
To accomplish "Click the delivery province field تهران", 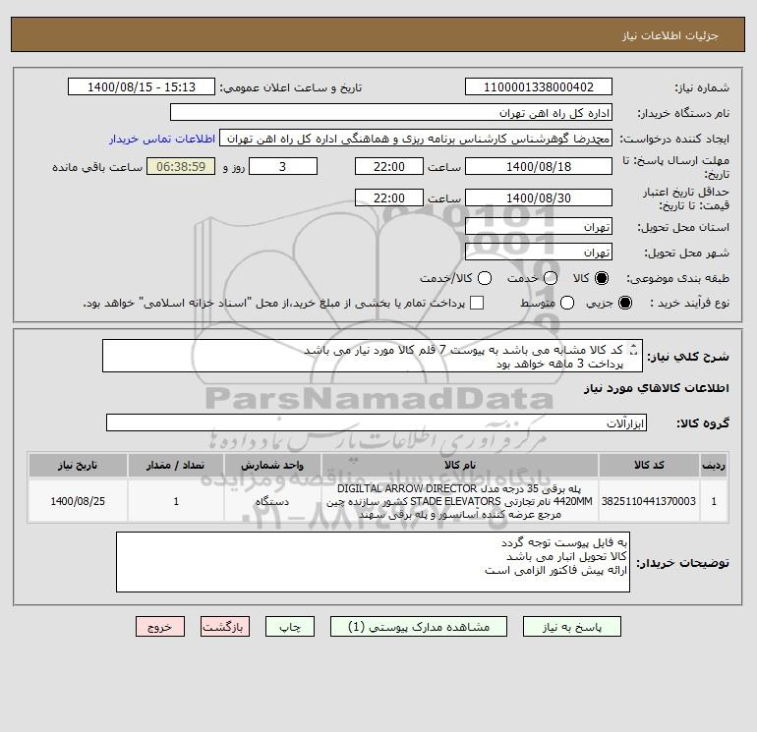I will pyautogui.click(x=539, y=226).
